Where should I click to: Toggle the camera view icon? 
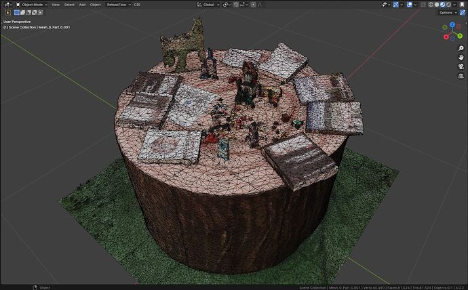(461, 66)
